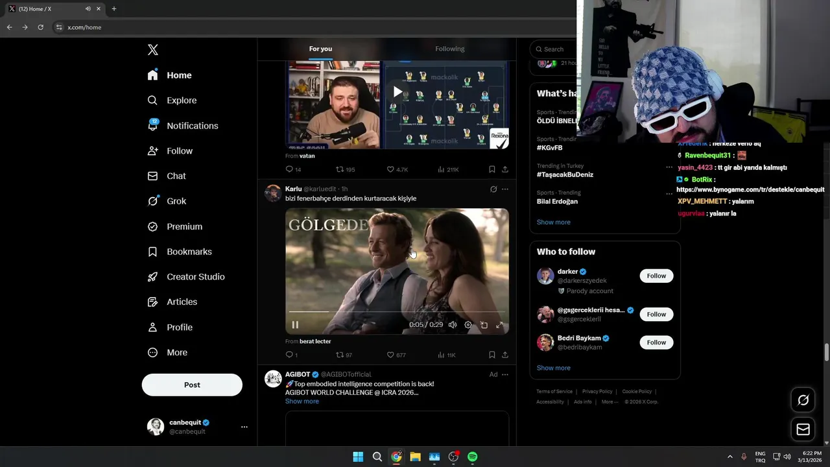Screen dimensions: 830x467
Task: Reply to post with 14 comments
Action: pyautogui.click(x=293, y=169)
